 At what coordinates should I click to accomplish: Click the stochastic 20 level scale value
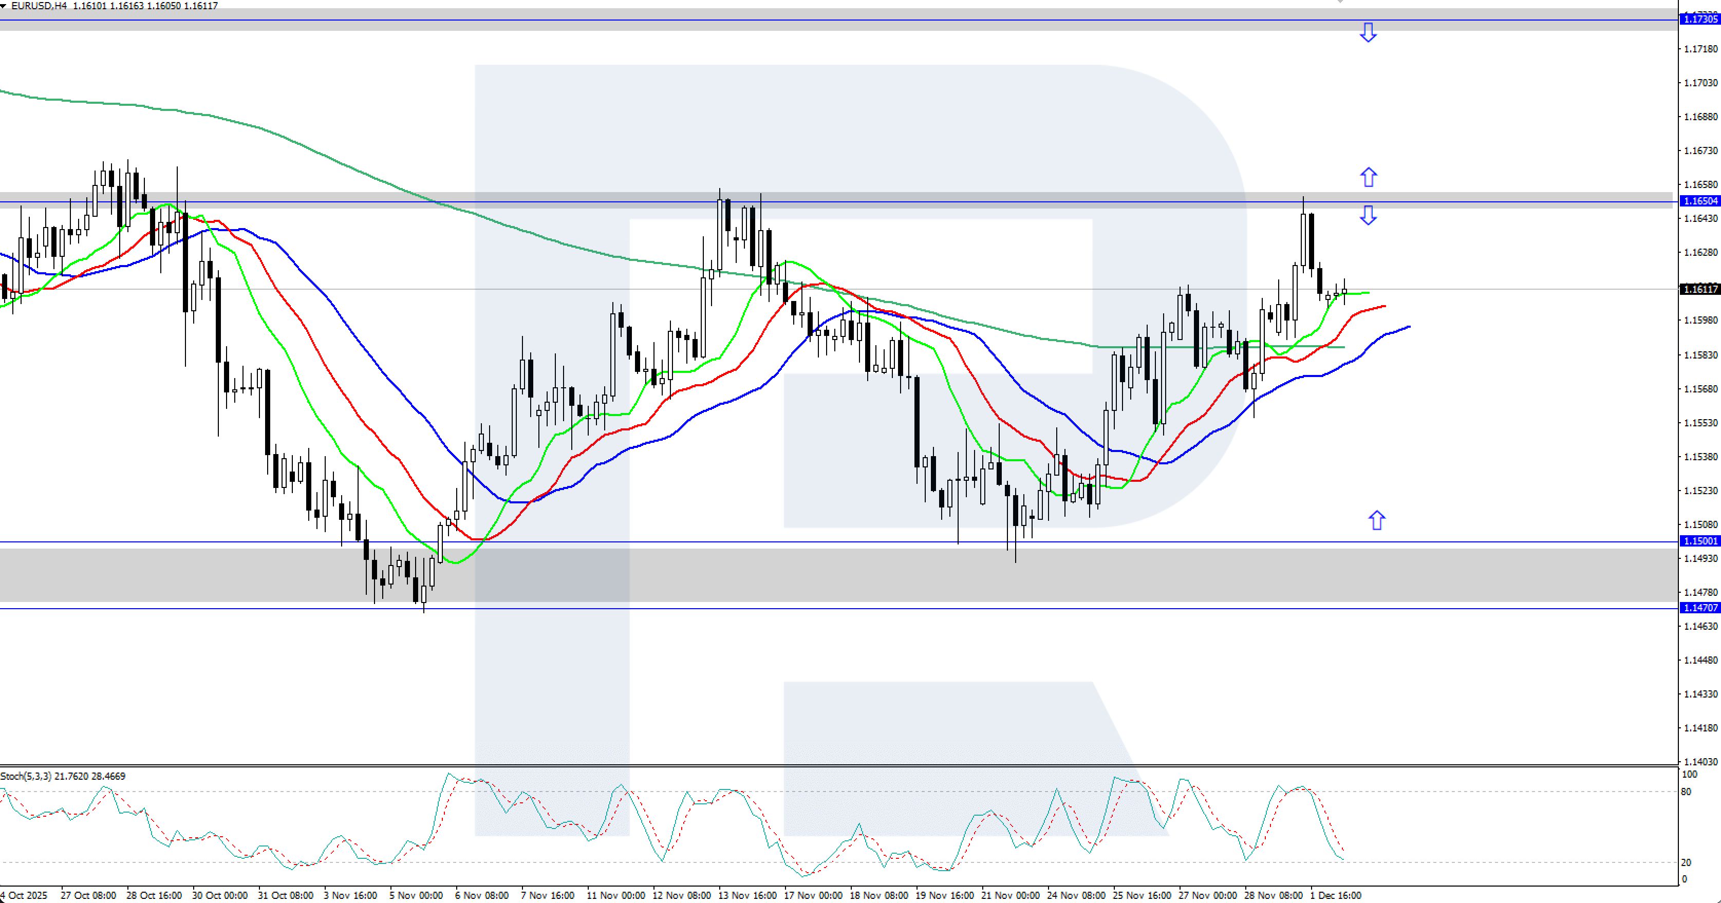tap(1686, 862)
